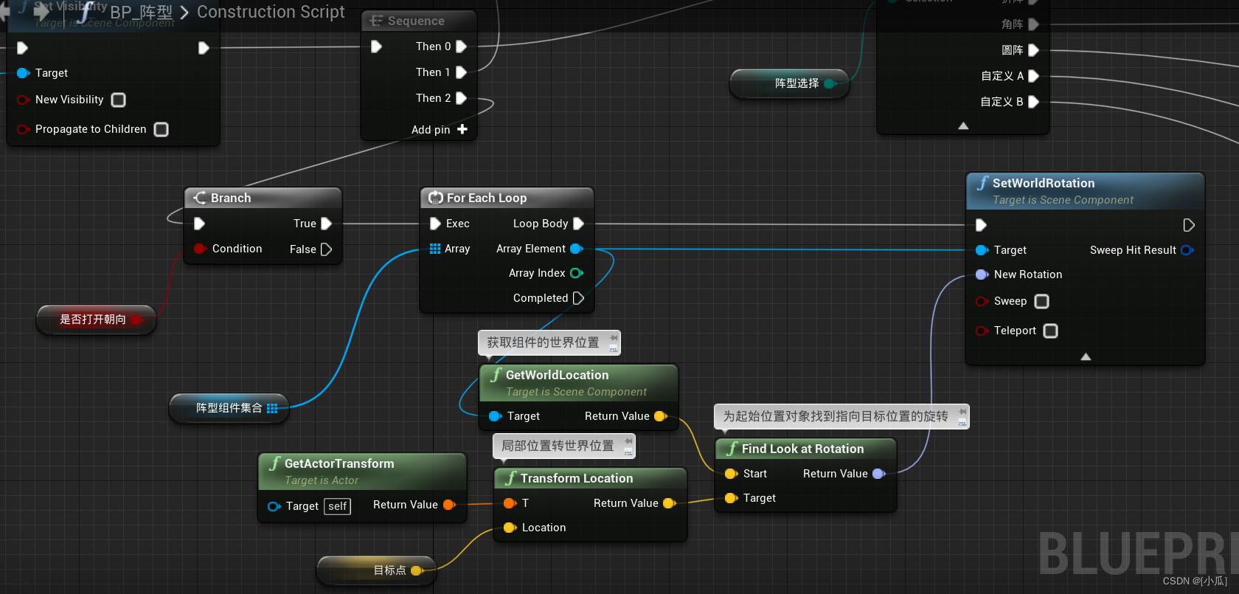Enable the Teleport checkbox on SetWorldRotation
Image resolution: width=1239 pixels, height=594 pixels.
coord(1050,331)
